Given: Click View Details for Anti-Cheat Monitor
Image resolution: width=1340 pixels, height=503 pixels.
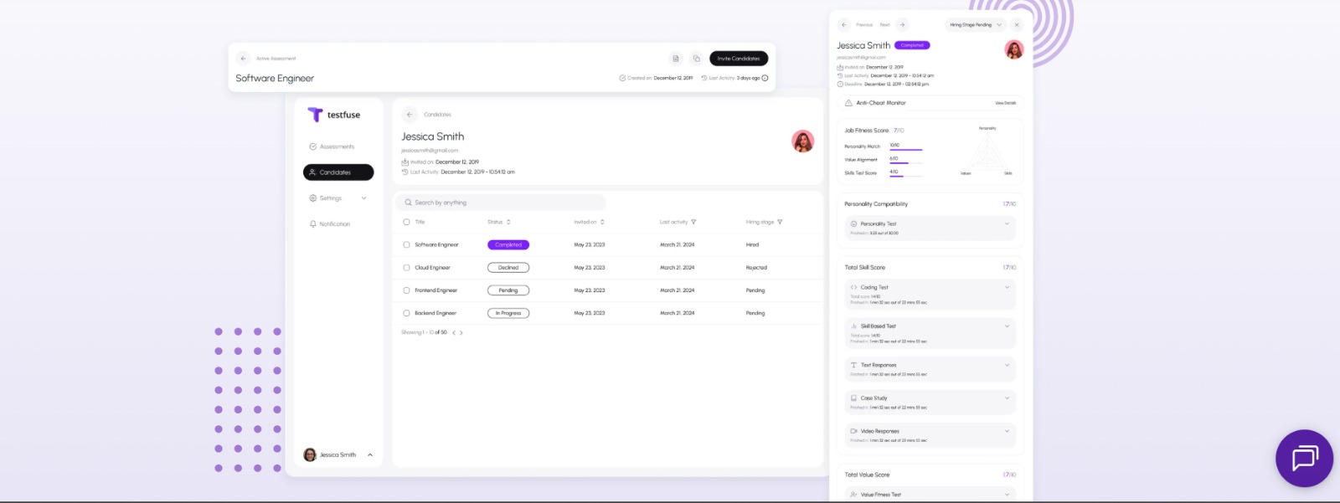Looking at the screenshot, I should click(1005, 103).
